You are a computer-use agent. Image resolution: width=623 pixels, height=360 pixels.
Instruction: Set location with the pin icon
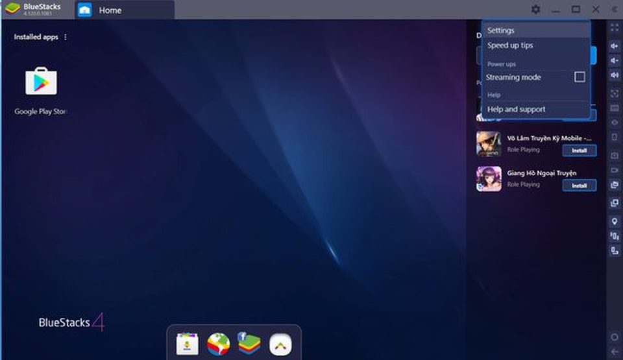(615, 221)
